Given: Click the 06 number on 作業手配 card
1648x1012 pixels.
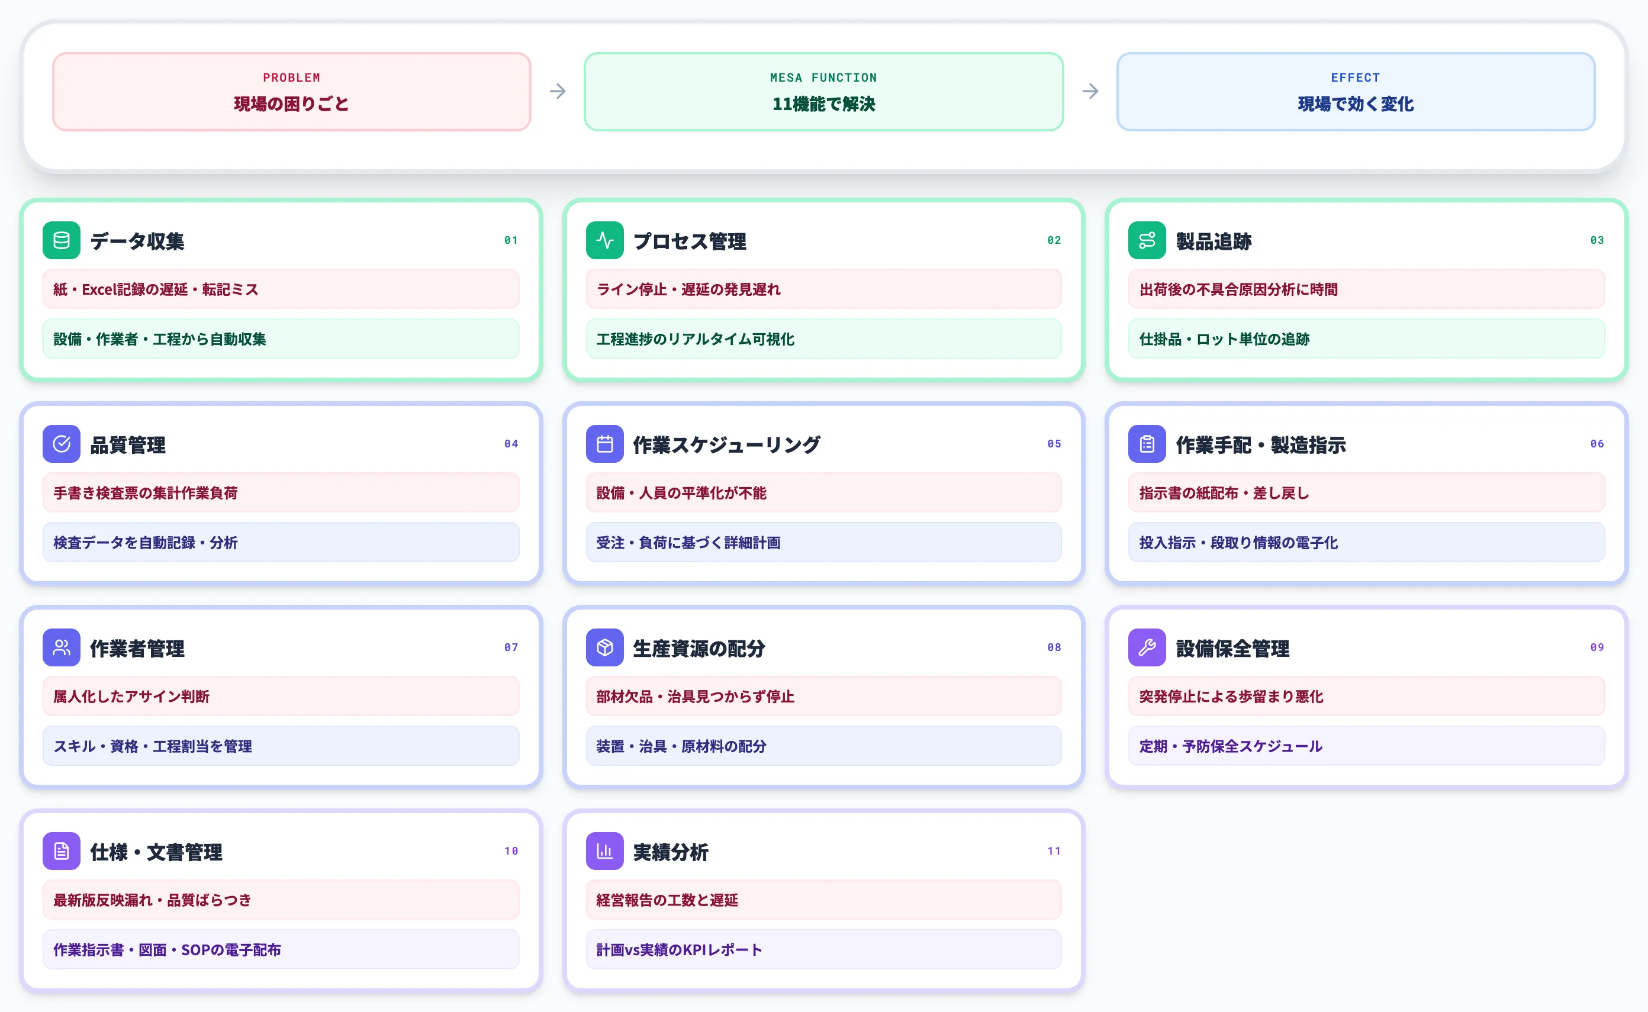Looking at the screenshot, I should [1596, 444].
